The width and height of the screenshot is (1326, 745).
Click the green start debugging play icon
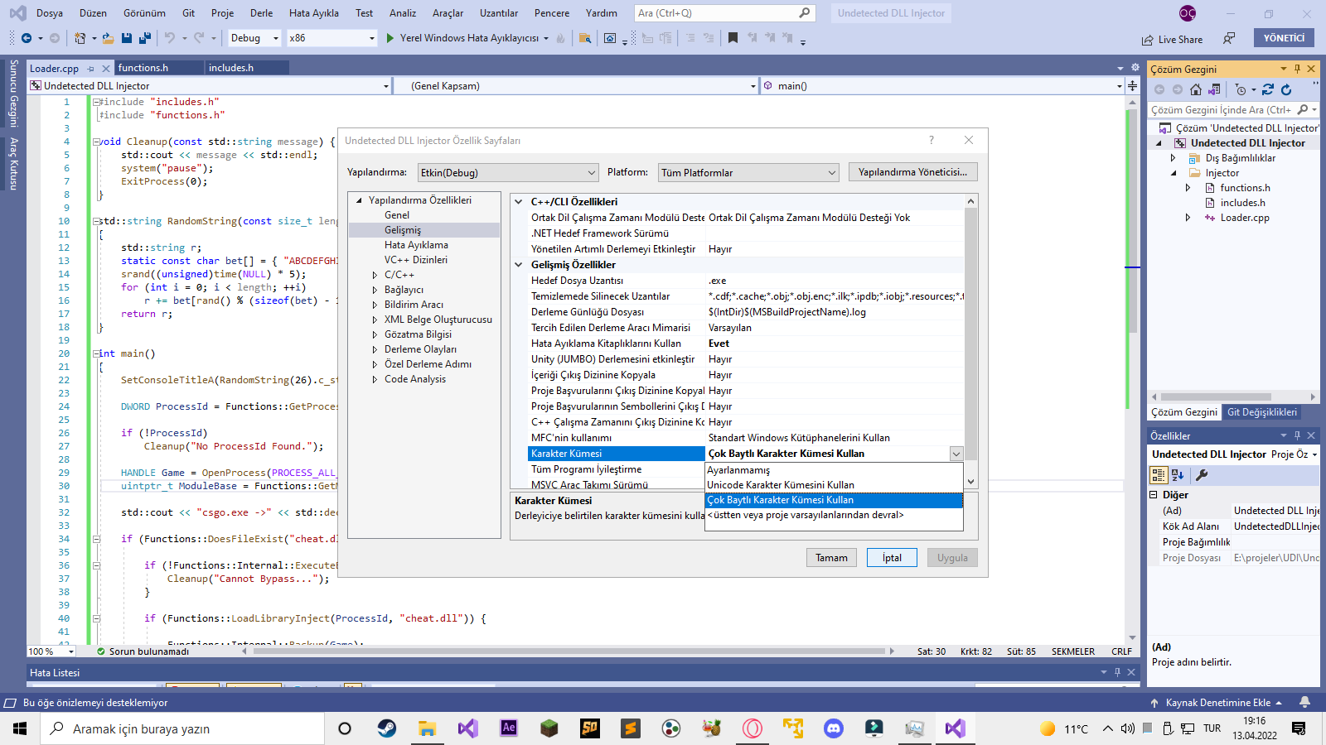pyautogui.click(x=390, y=38)
